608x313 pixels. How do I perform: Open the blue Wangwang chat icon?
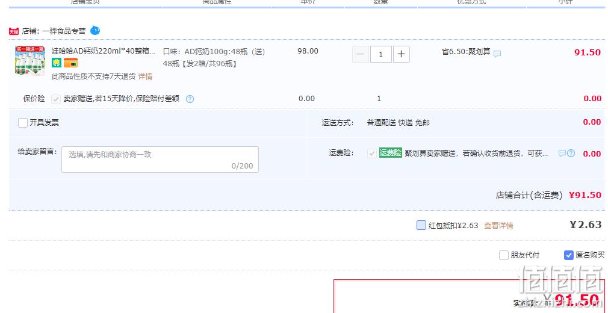pos(95,30)
